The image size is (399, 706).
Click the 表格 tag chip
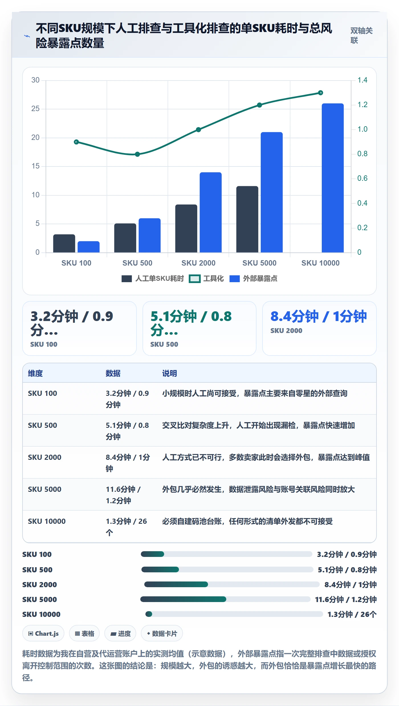pos(84,633)
